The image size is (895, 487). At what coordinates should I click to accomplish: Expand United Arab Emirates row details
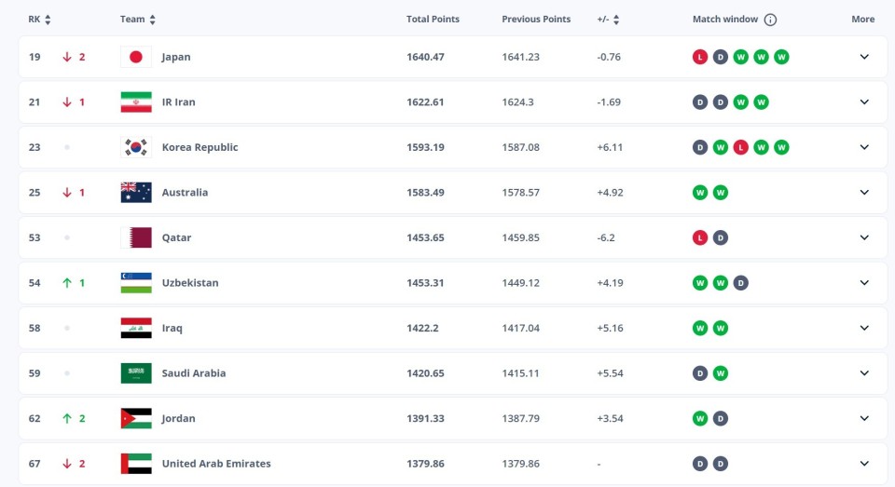tap(864, 463)
